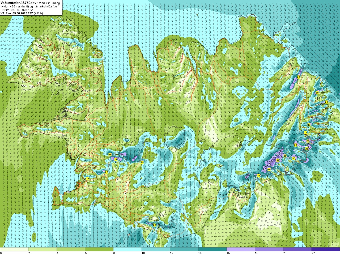
Task: Click the scale tick label 20
Action: pyautogui.click(x=285, y=253)
